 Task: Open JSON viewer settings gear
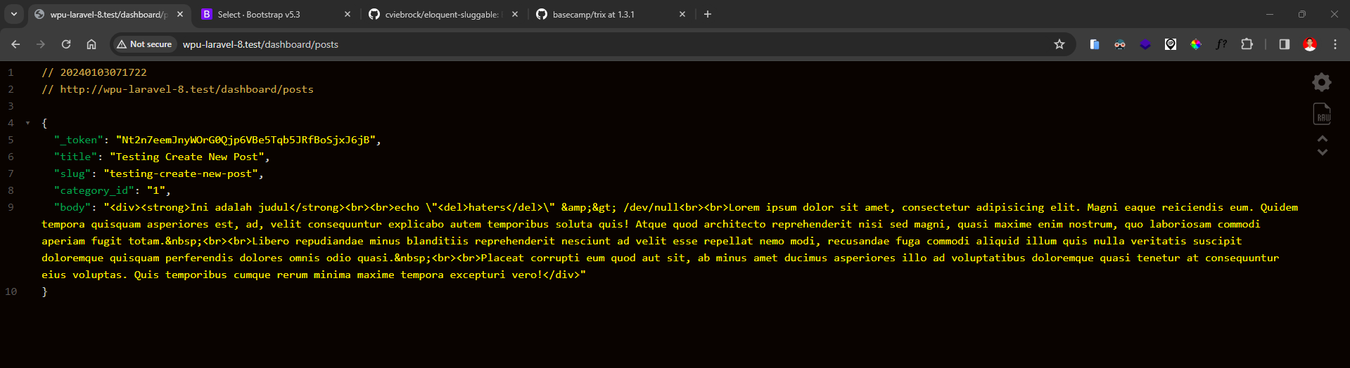point(1321,82)
